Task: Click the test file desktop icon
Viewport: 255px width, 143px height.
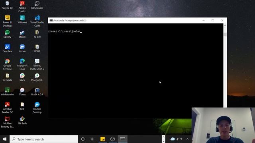Action: click(x=22, y=106)
